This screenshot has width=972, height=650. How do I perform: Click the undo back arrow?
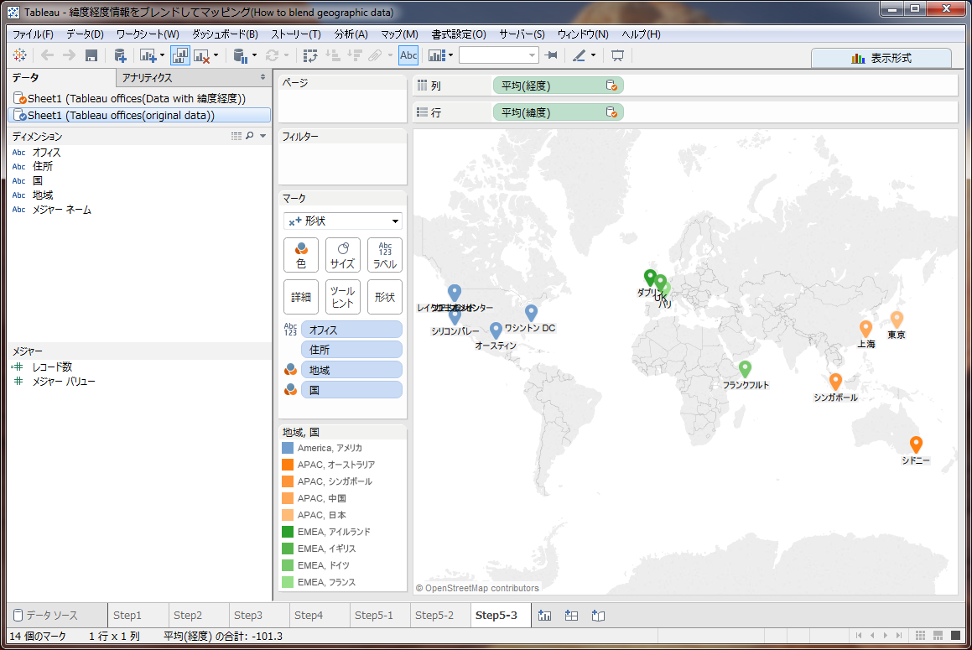coord(47,55)
